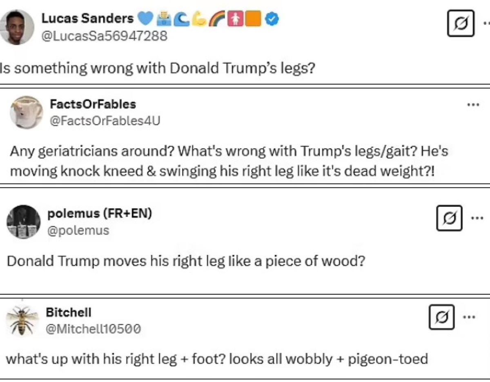Viewport: 490px width, 382px height.
Task: Open FactsOrFables mug avatar
Action: click(x=26, y=112)
